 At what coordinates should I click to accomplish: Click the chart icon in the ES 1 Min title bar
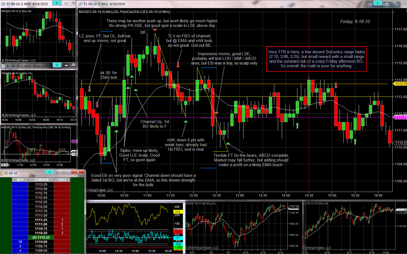pos(3,66)
